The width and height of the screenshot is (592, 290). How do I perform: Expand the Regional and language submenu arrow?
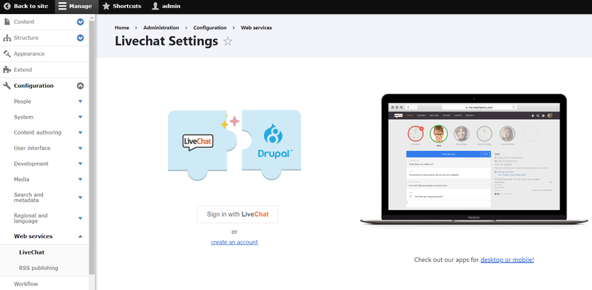click(x=80, y=218)
